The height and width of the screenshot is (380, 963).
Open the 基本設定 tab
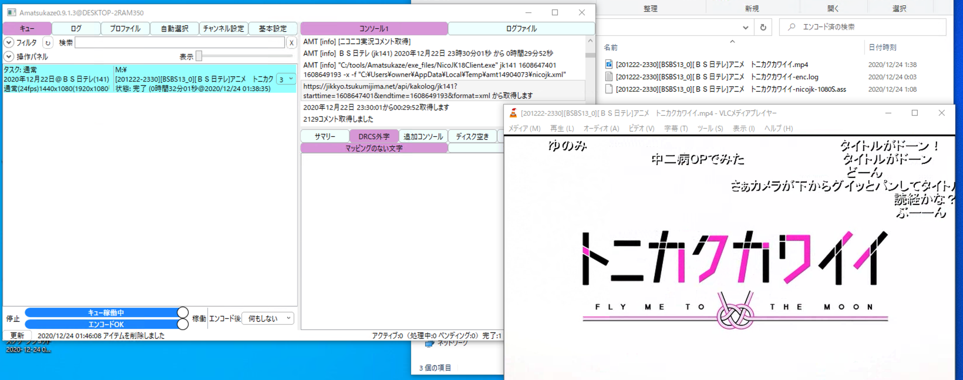[273, 28]
